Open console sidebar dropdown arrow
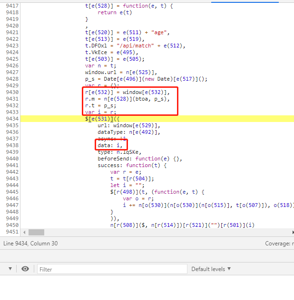Viewport: 294px width, 300px height. click(x=10, y=269)
